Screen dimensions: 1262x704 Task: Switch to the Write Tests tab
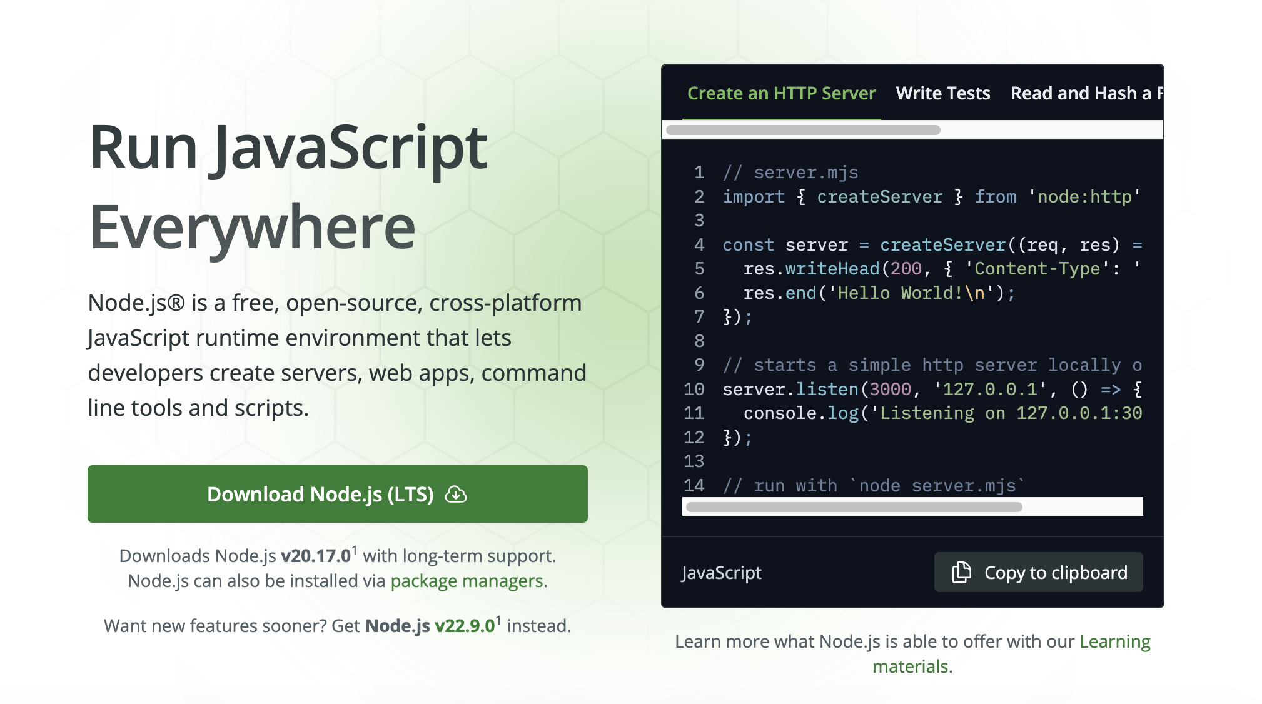(942, 93)
